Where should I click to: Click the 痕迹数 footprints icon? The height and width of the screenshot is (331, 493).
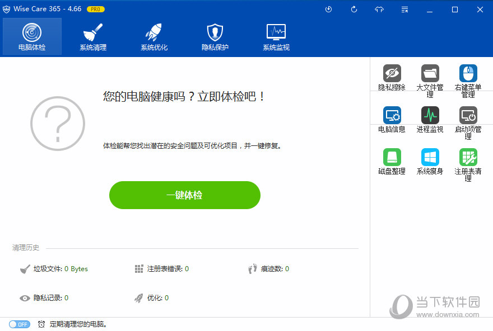point(253,269)
